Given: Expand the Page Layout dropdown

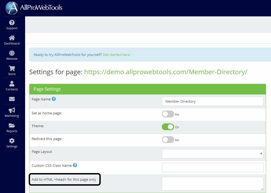Looking at the screenshot, I should coord(213,154).
